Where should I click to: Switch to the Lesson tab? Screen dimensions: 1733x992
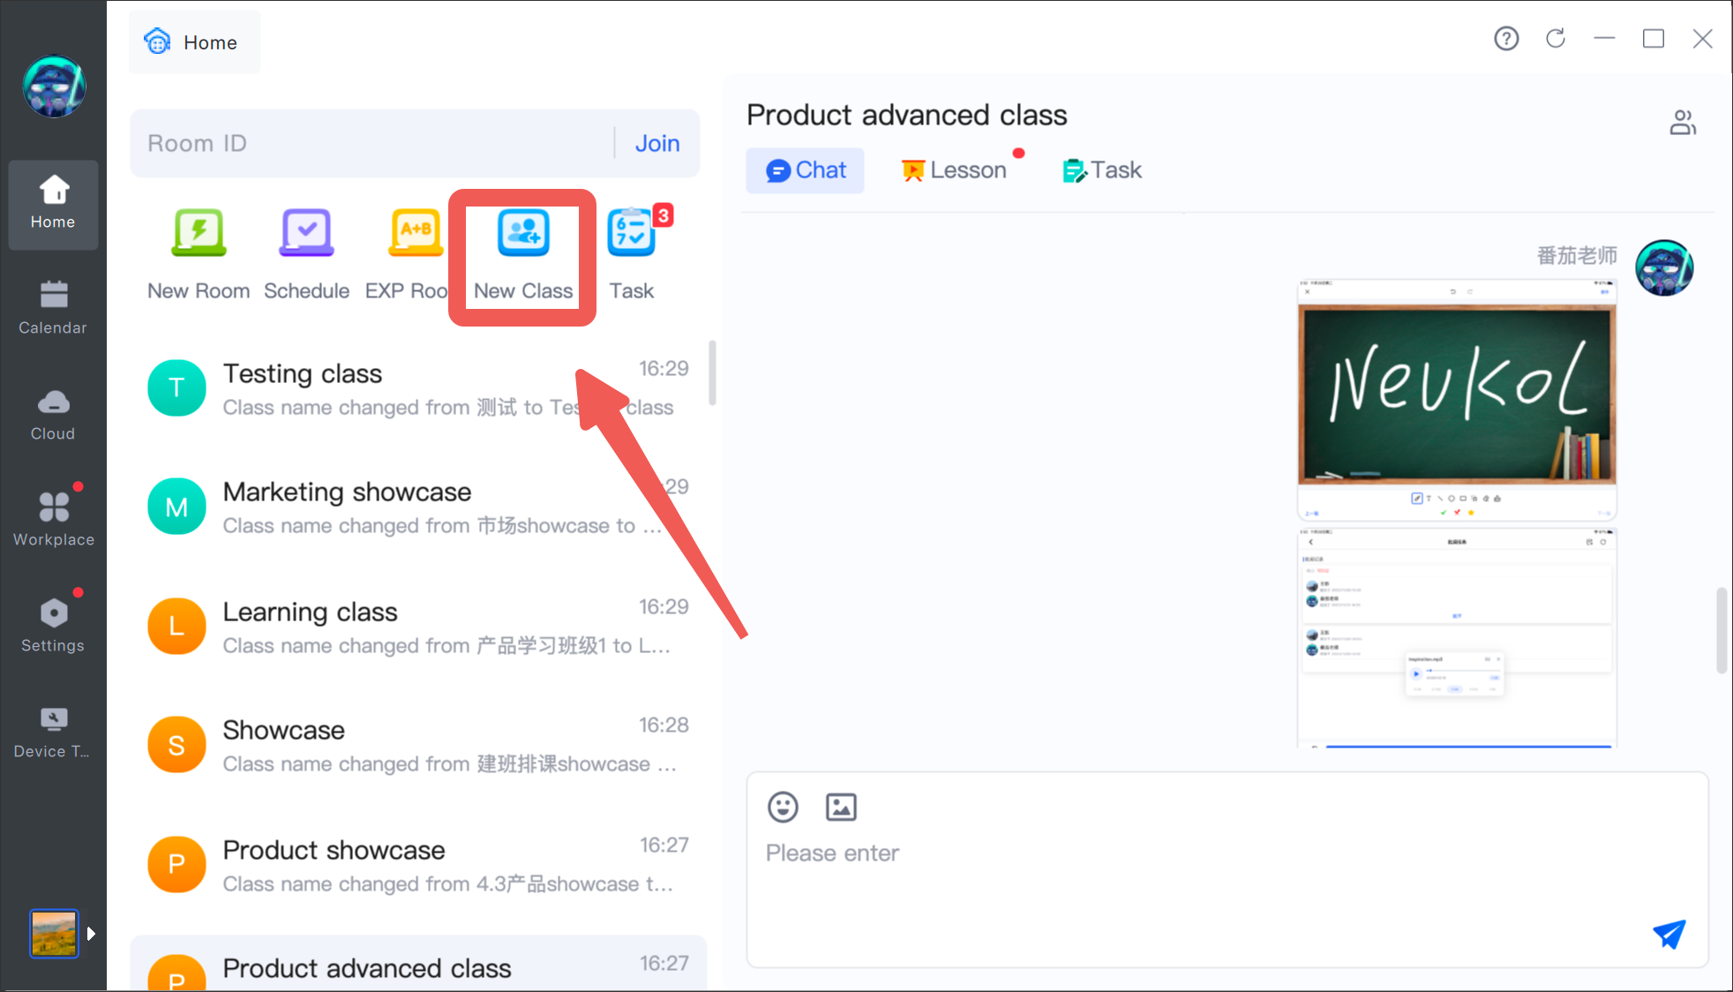(x=955, y=170)
